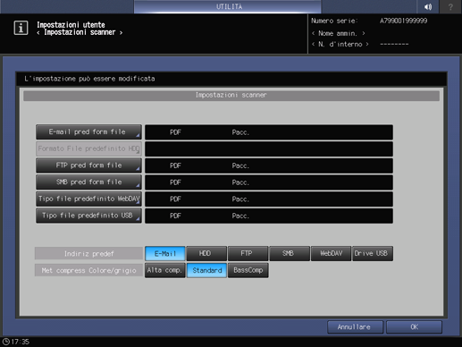Viewport: 462px width, 347px height.
Task: Click the information icon beside Impostazioni utente
Action: click(21, 28)
